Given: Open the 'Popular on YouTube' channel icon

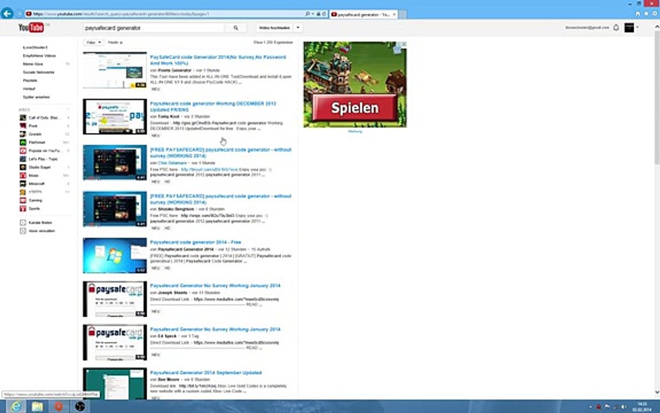Looking at the screenshot, I should coord(23,150).
